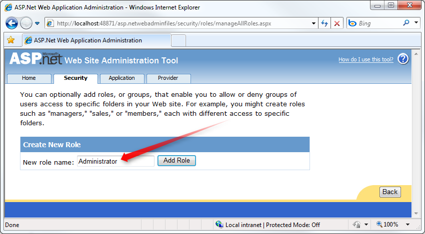This screenshot has width=425, height=234.
Task: Click the Refresh page icon
Action: [325, 23]
